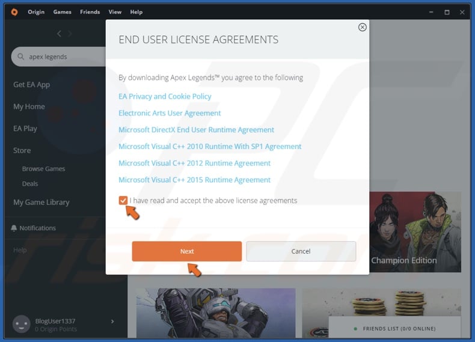Click the Cancel button
Screen dimensions: 475x342
point(301,251)
